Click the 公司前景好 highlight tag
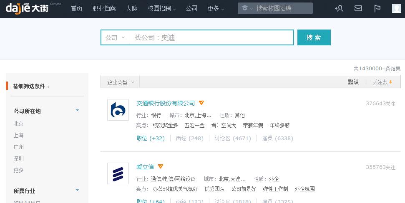405x203 pixels. click(x=244, y=189)
